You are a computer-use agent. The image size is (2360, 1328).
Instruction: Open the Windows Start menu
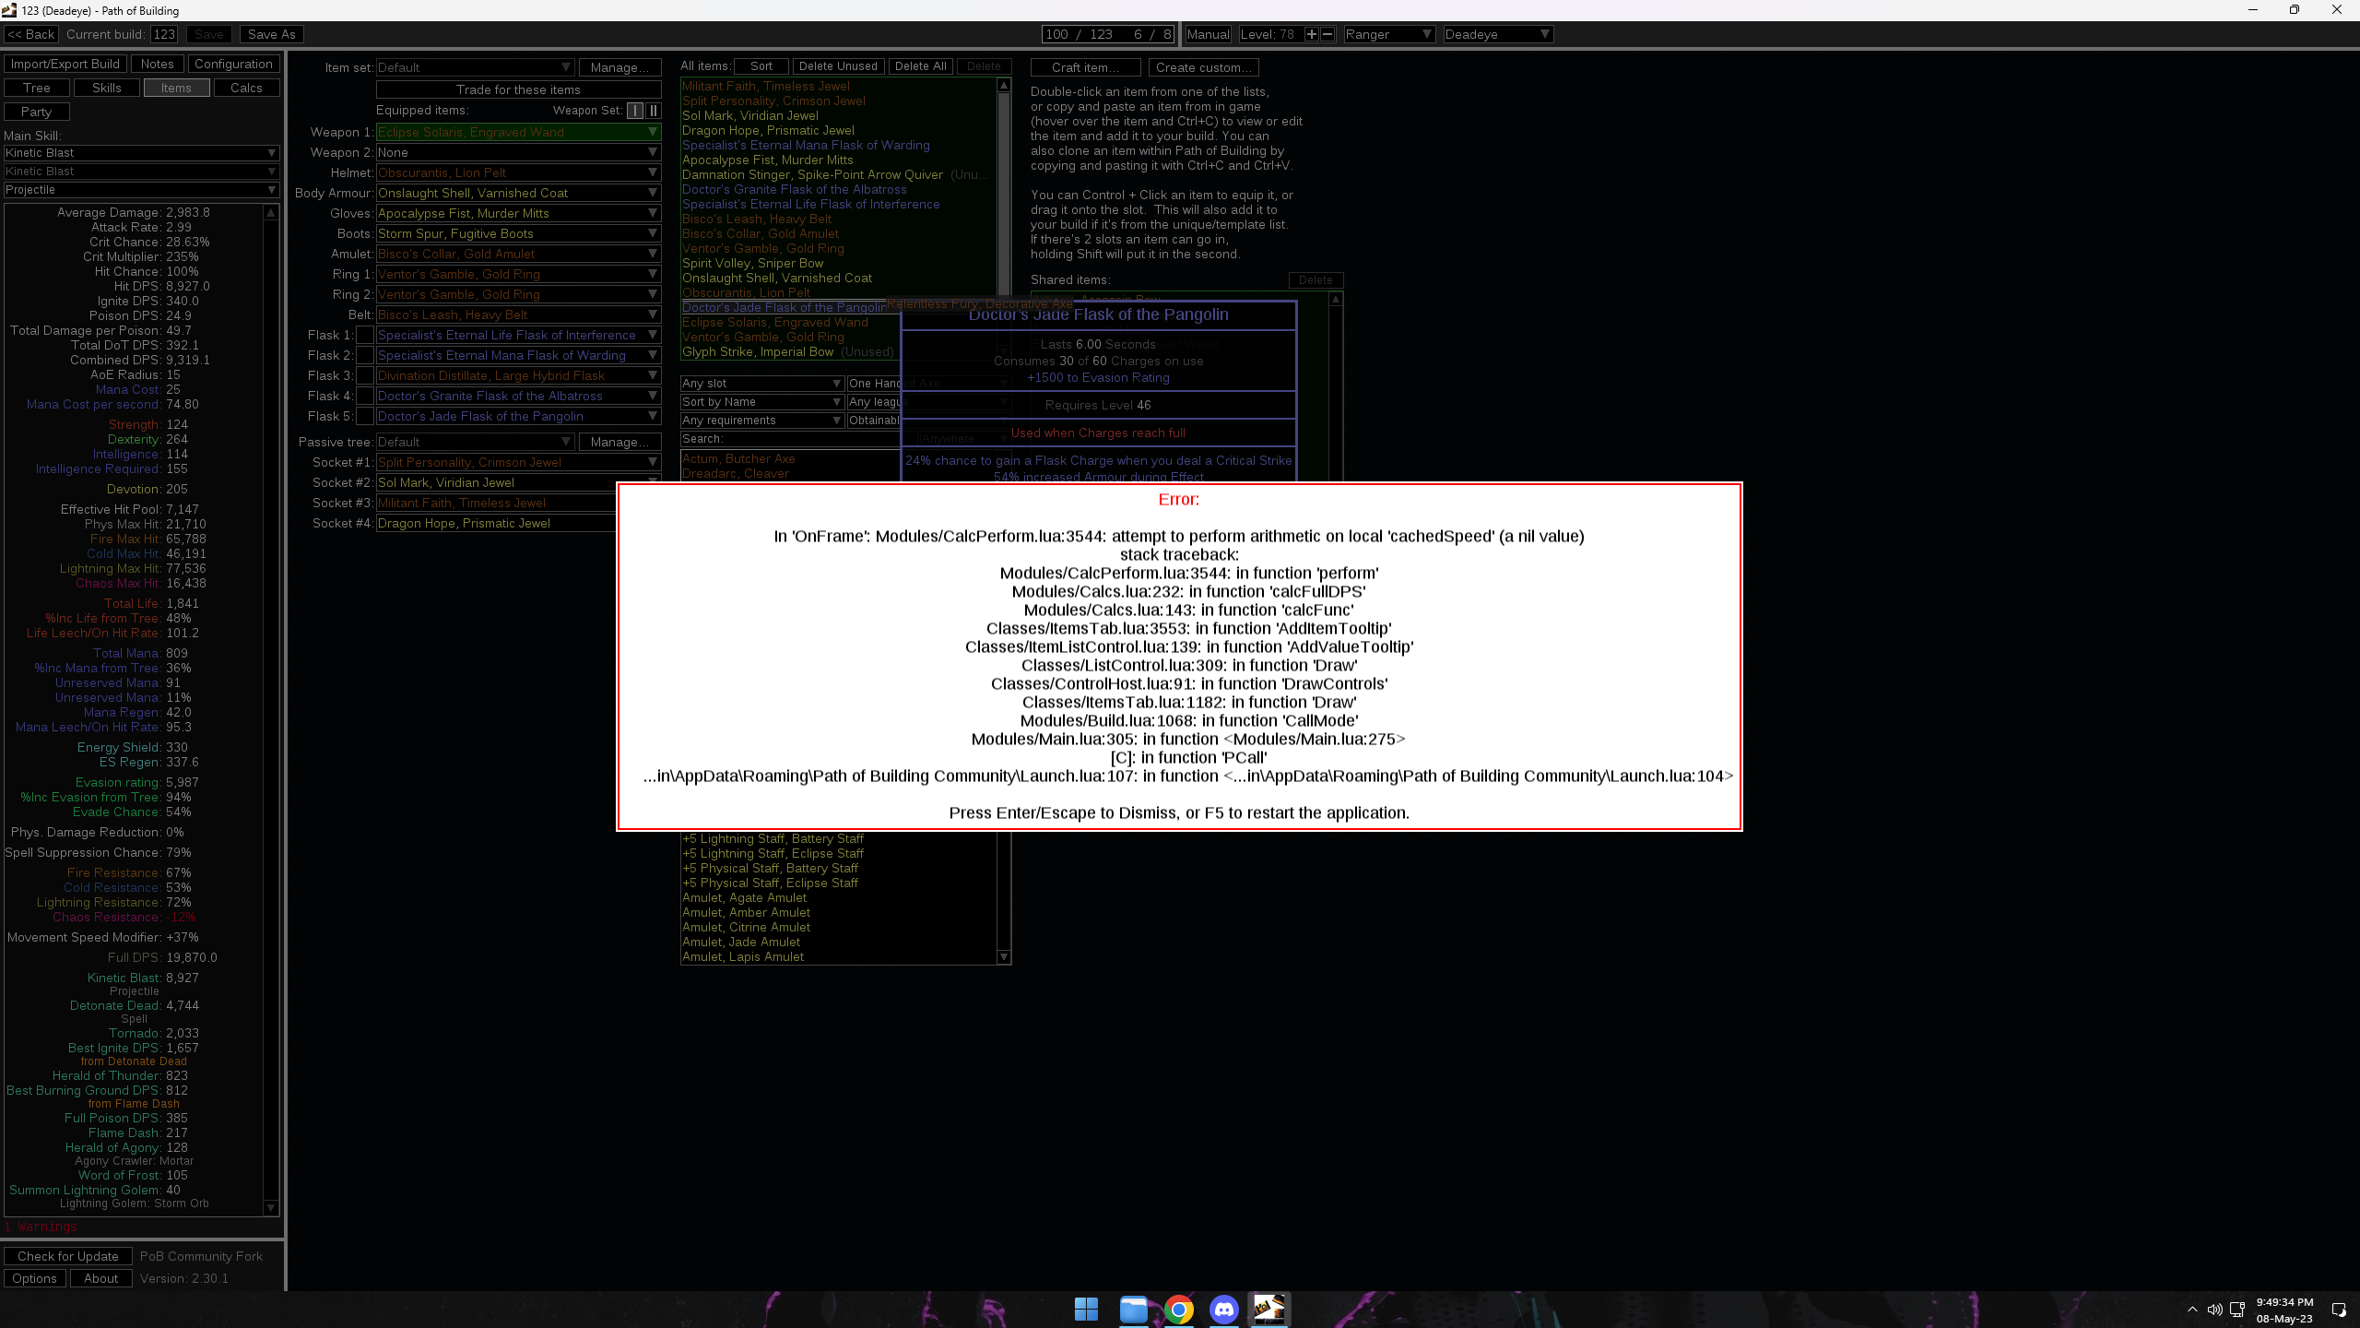[x=1087, y=1309]
